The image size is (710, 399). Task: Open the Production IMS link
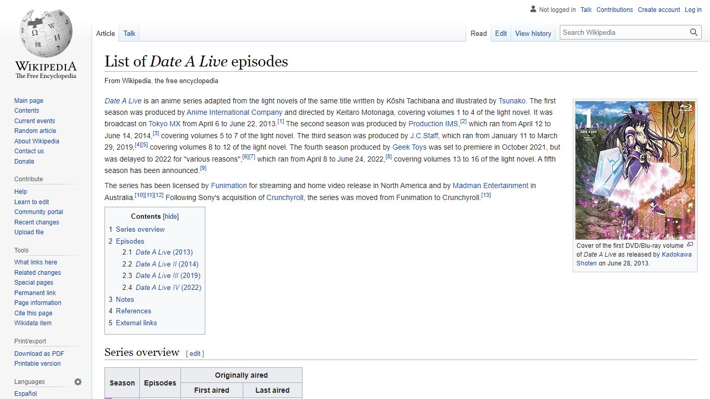pos(433,124)
